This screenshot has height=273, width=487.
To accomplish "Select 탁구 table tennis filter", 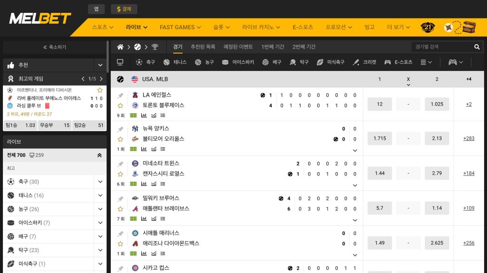I will 299,62.
